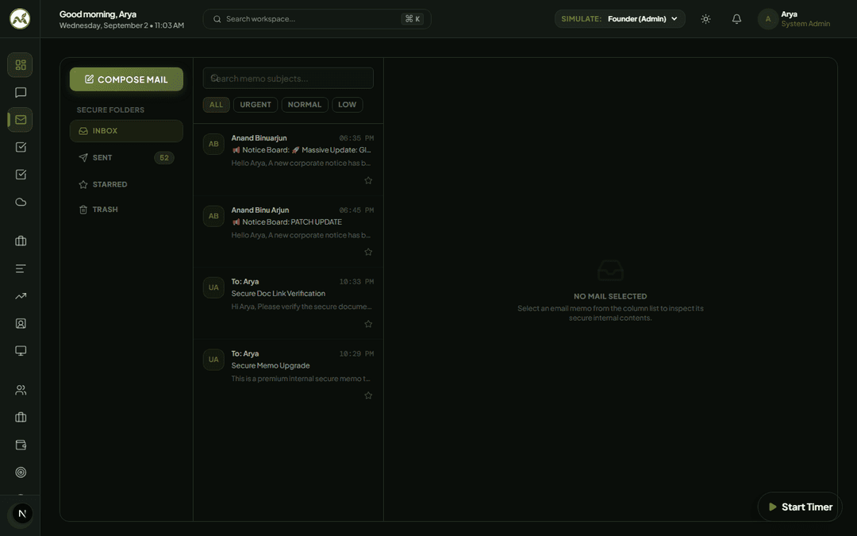Image resolution: width=857 pixels, height=536 pixels.
Task: Open the SENT folder
Action: [x=126, y=157]
